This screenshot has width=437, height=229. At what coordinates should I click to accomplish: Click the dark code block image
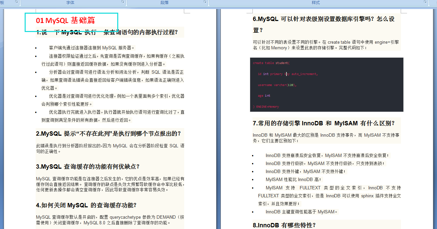coord(326,85)
